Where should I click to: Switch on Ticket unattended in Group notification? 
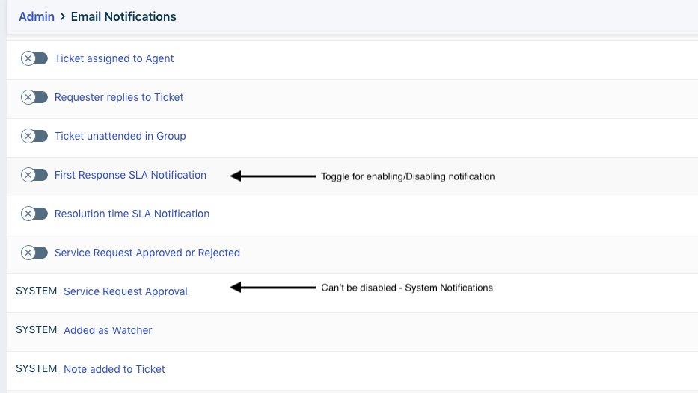pyautogui.click(x=34, y=136)
